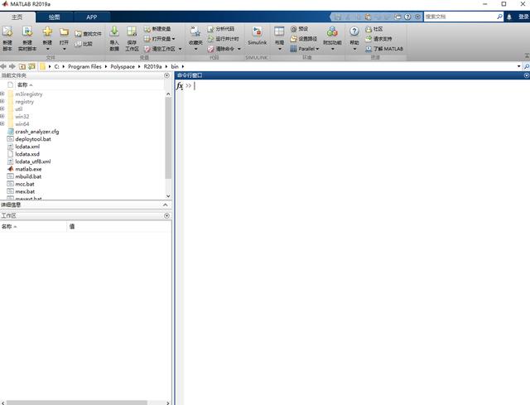Open the Parallel dropdown menu
Image resolution: width=530 pixels, height=405 pixels.
tap(304, 49)
